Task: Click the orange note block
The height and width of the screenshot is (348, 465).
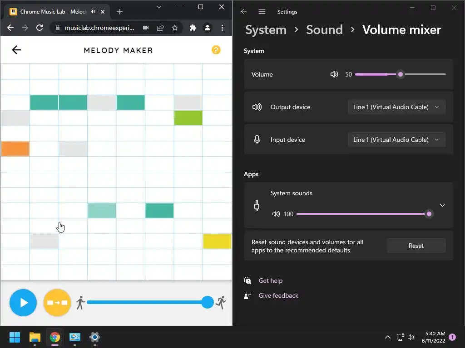Action: (x=15, y=149)
